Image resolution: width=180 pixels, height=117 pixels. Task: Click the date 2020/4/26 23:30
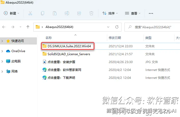121,62
